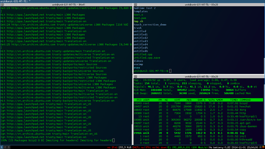
Task: Click 'untitled6' in the file listing
Action: click(x=141, y=51)
